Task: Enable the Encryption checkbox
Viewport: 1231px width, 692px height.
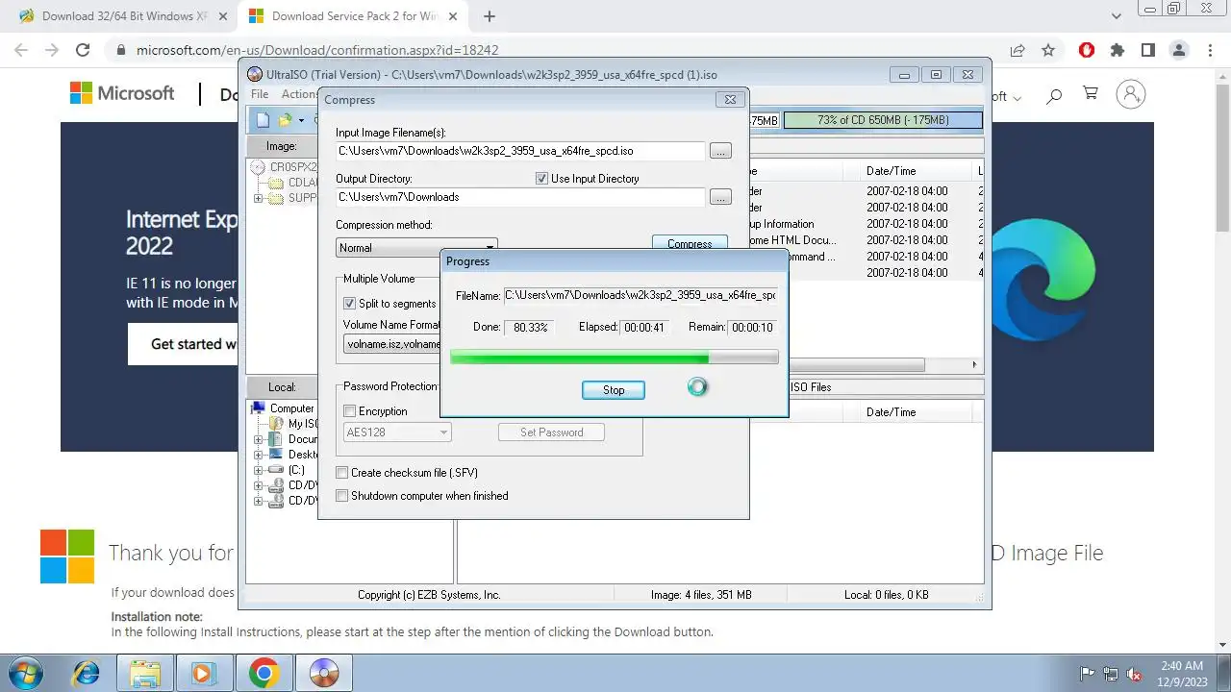Action: [350, 411]
